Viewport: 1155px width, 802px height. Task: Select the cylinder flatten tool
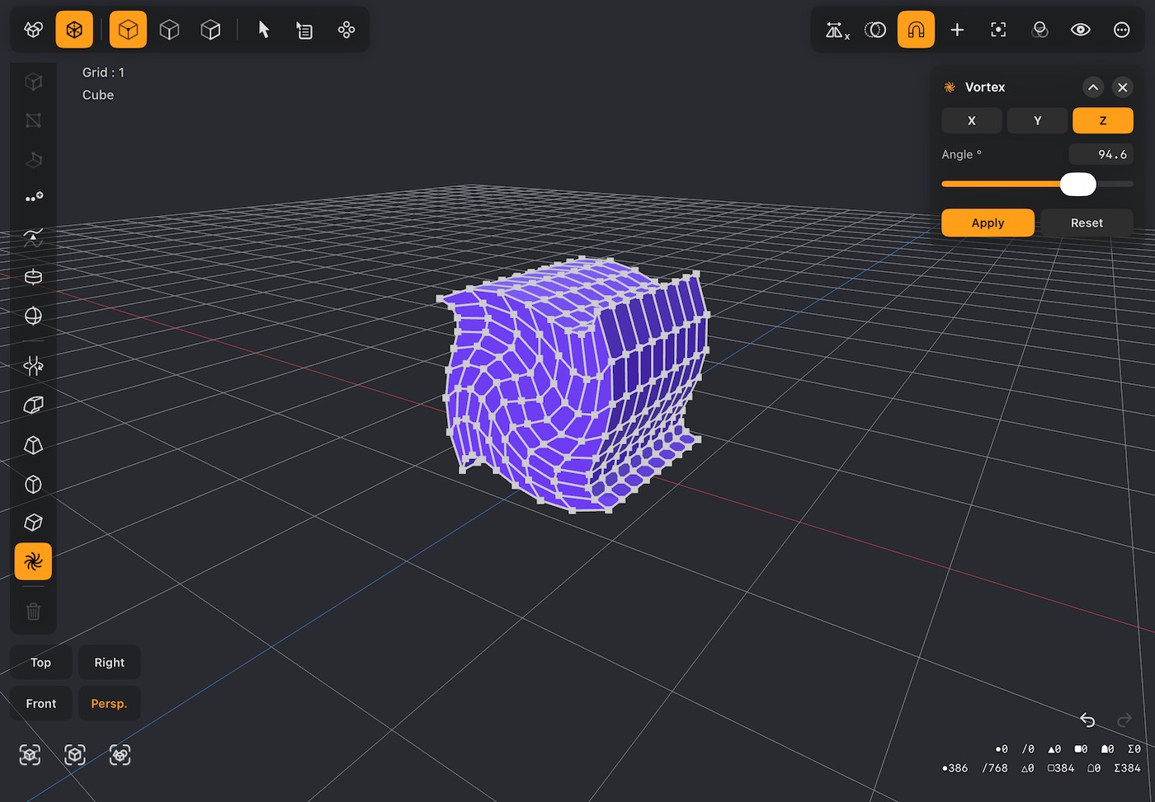click(33, 277)
